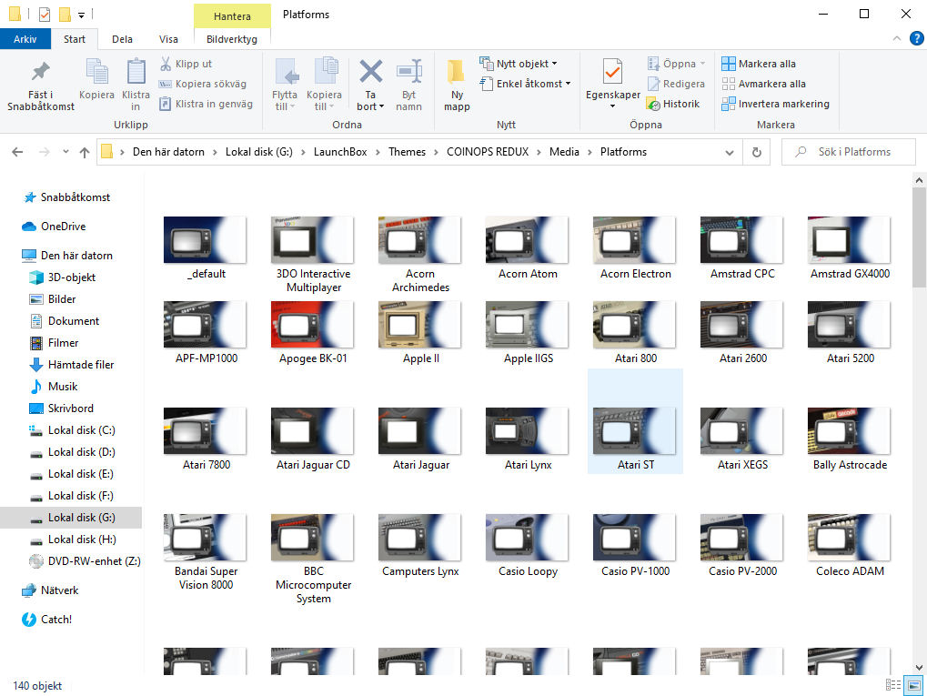Image resolution: width=927 pixels, height=696 pixels.
Task: Switch to details view icon in status bar
Action: click(892, 685)
